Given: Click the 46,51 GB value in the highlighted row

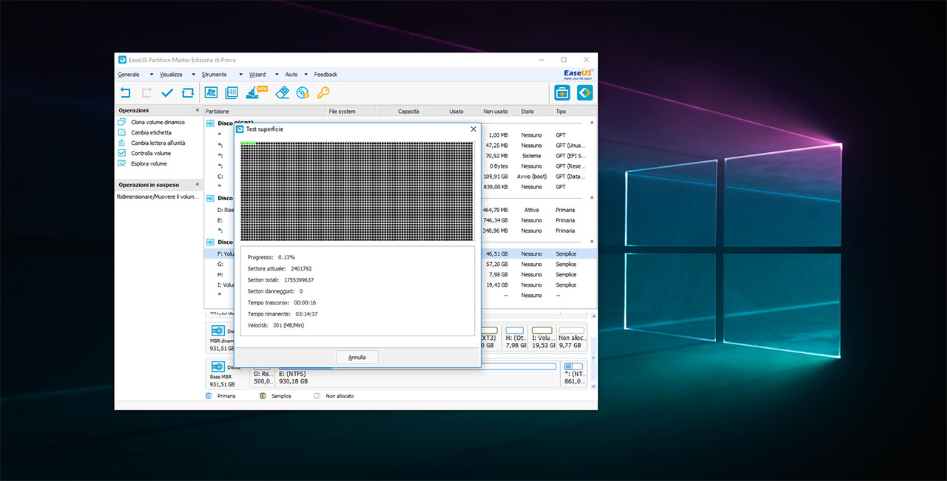Looking at the screenshot, I should [x=496, y=253].
